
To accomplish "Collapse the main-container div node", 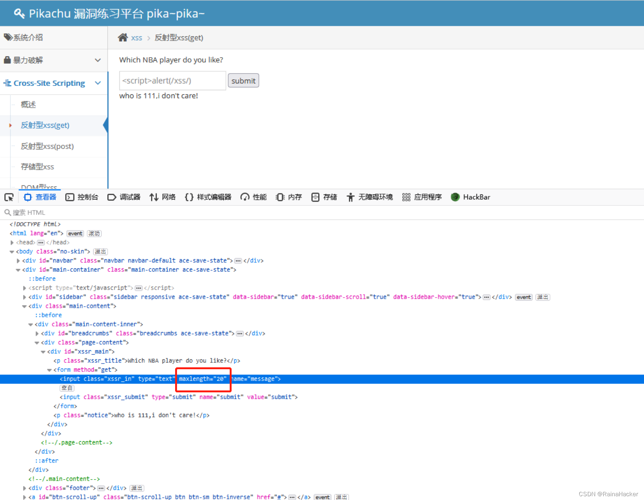I will tap(18, 270).
